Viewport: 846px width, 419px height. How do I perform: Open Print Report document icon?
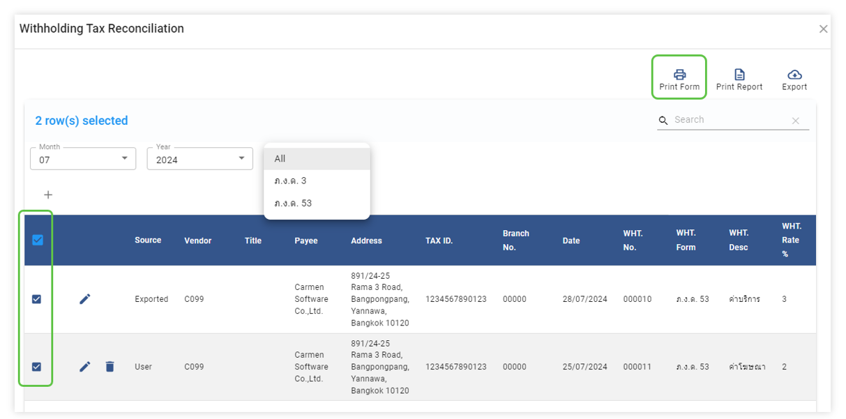pyautogui.click(x=739, y=75)
